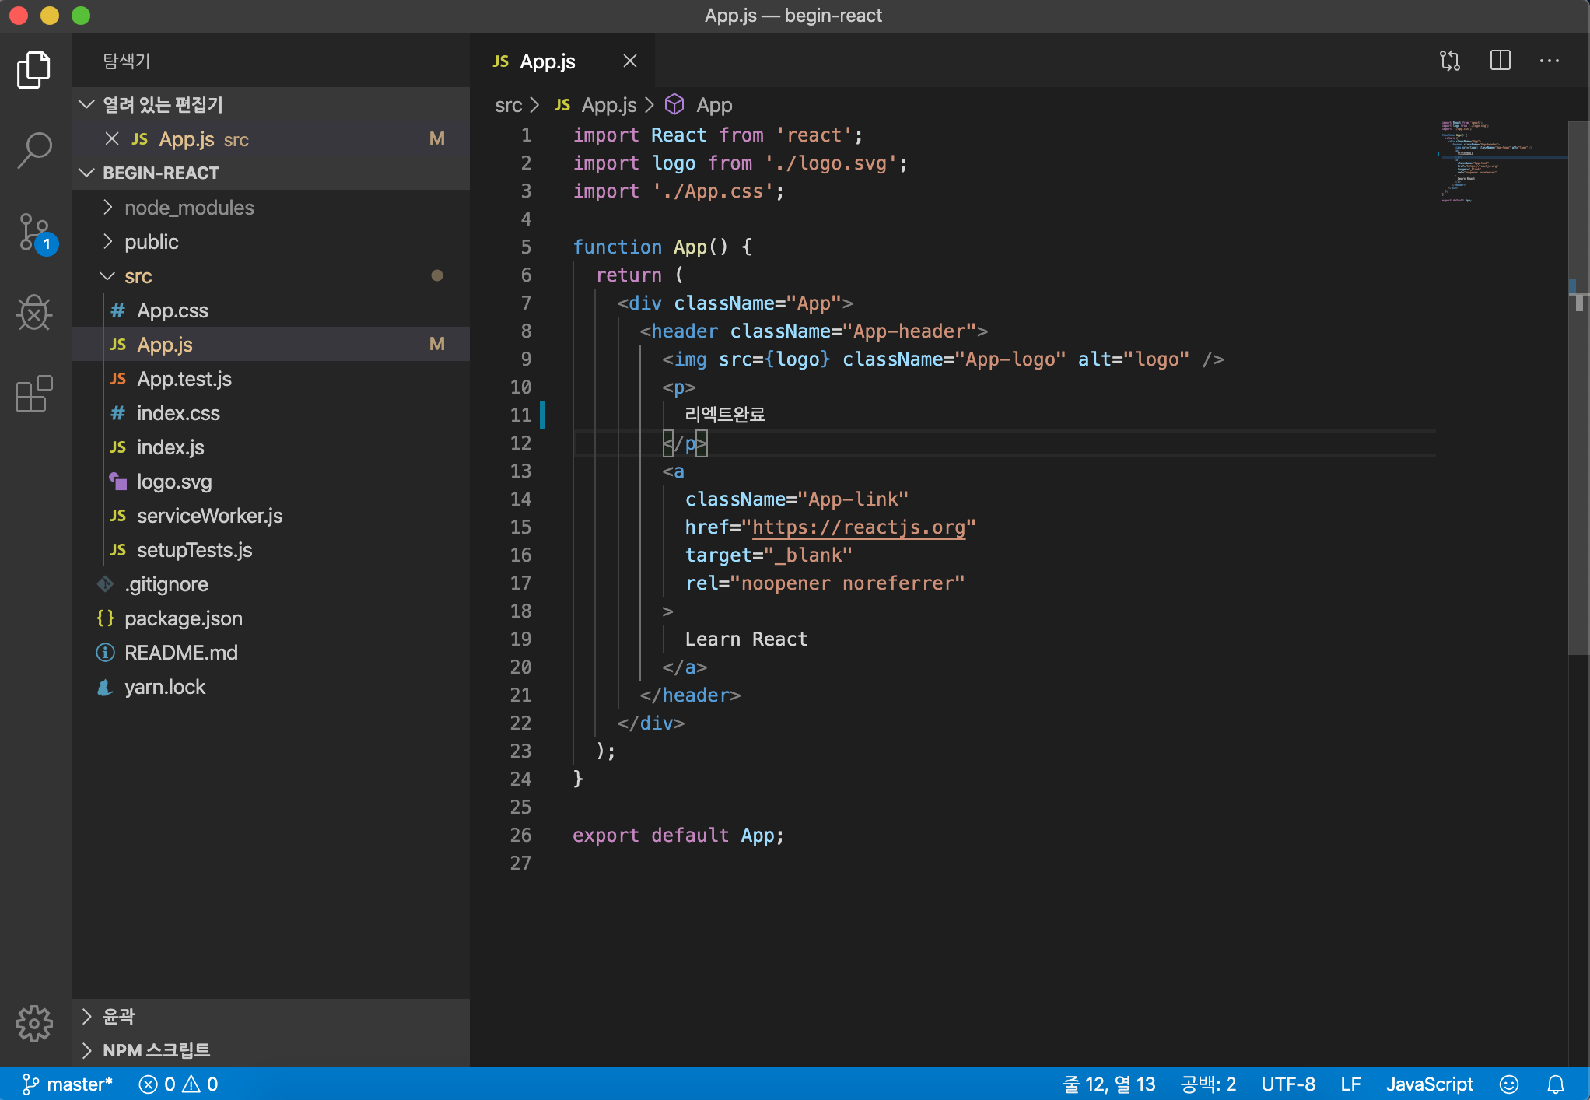Screen dimensions: 1590x1100
Task: Collapse the src folder
Action: coord(138,276)
